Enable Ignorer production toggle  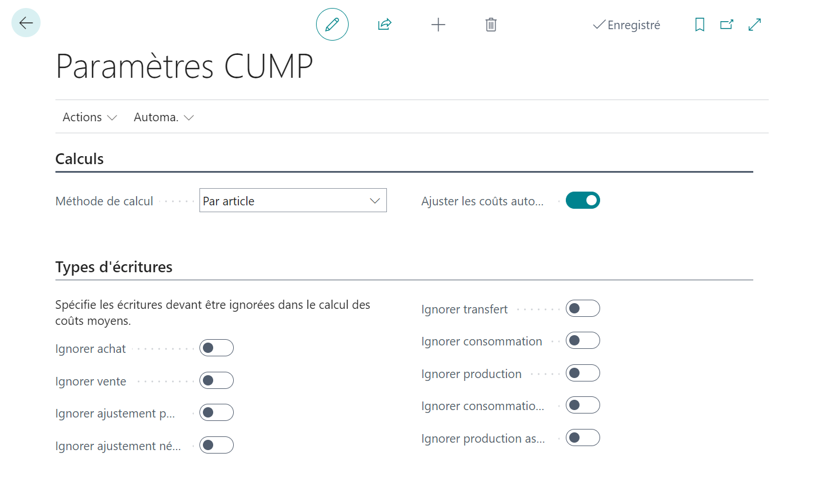[x=583, y=373]
